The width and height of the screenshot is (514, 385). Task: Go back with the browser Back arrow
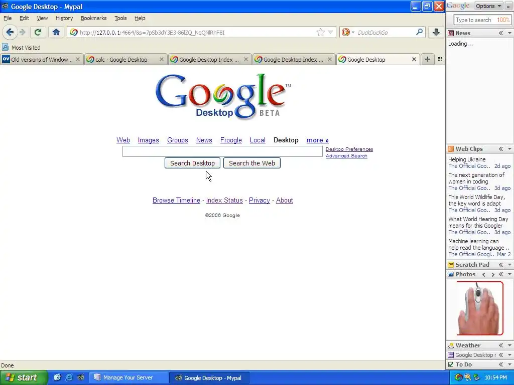pos(10,32)
